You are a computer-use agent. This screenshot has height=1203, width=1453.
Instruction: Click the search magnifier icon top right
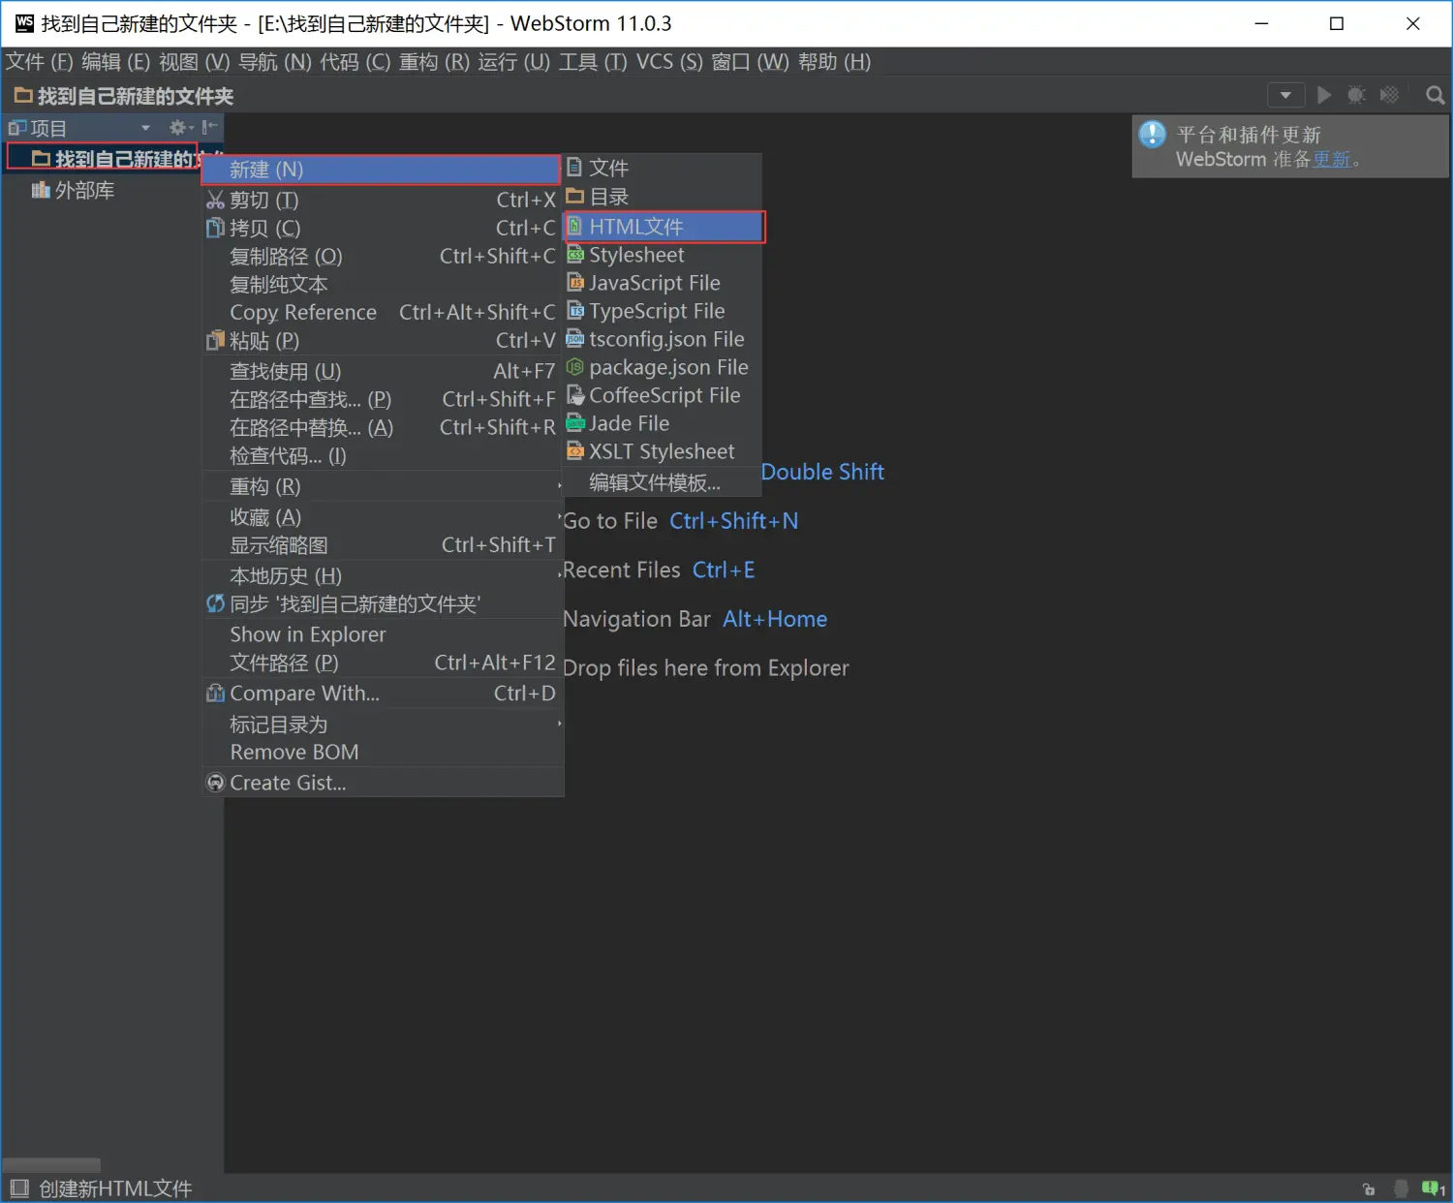1435,95
